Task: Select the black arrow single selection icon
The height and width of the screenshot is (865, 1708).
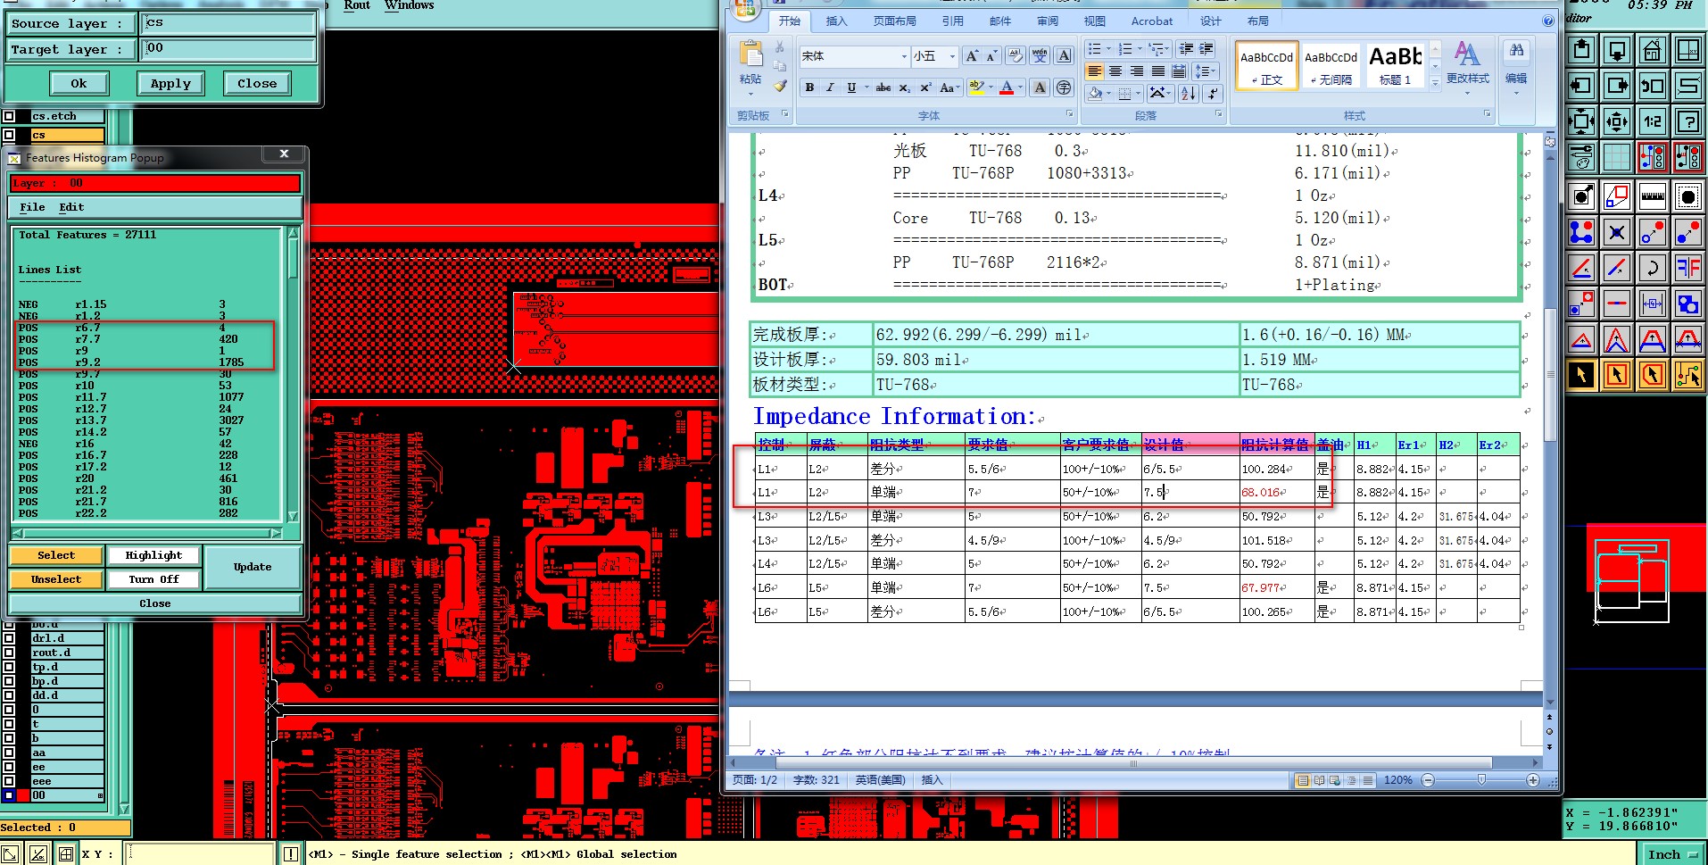Action: pos(1581,375)
